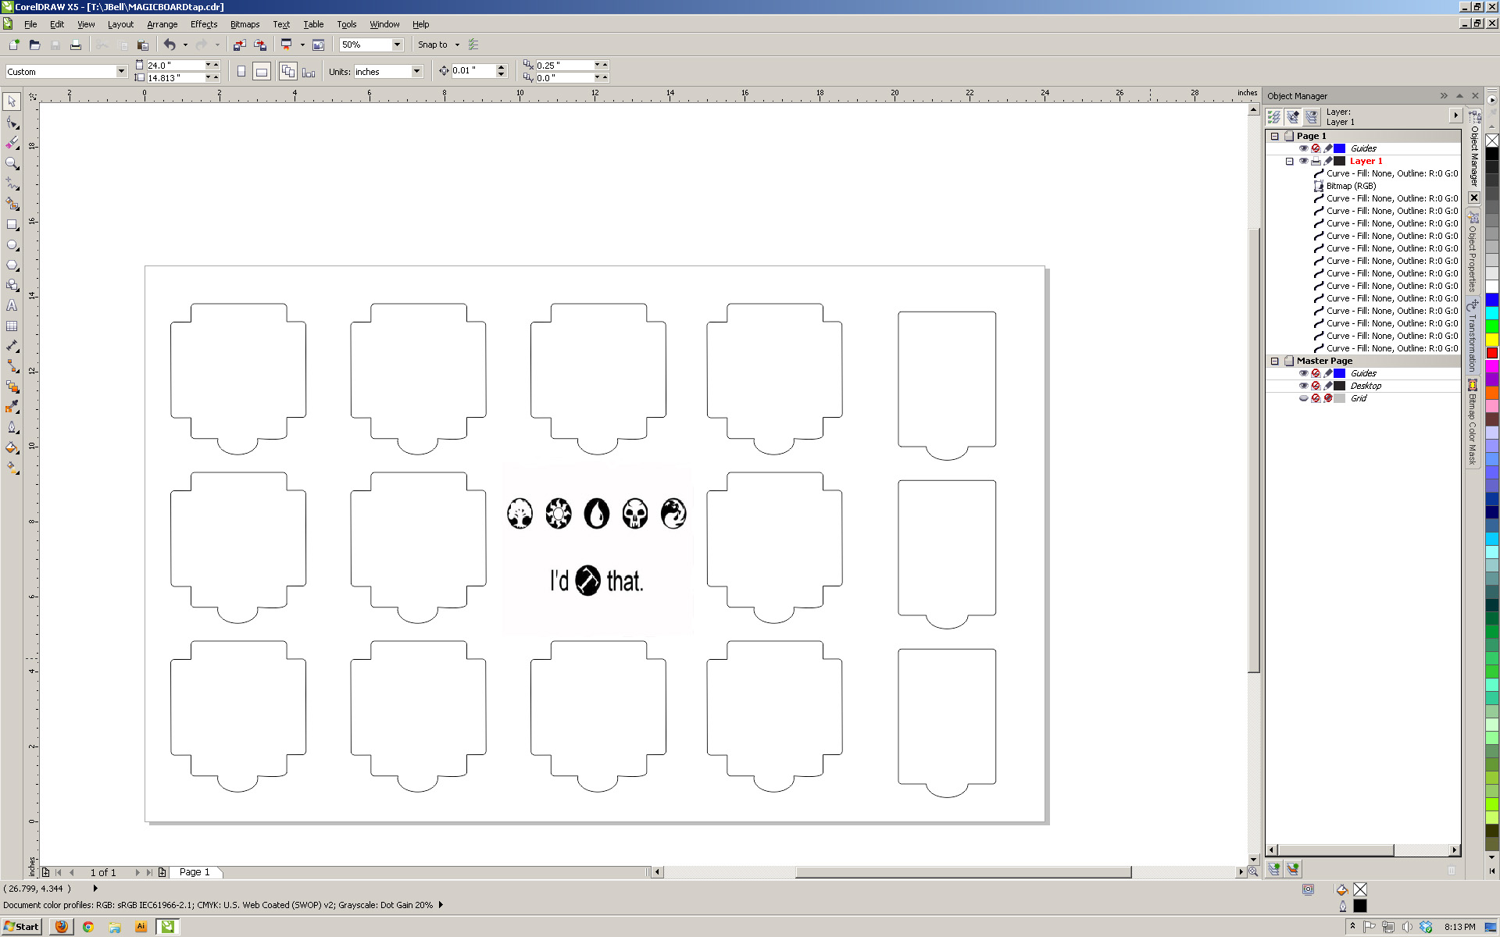Select the Zoom tool in toolbox
Screen dimensions: 1500x937
coord(12,163)
